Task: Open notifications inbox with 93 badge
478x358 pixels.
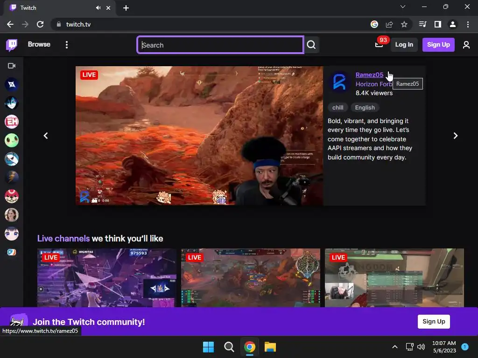Action: [379, 44]
